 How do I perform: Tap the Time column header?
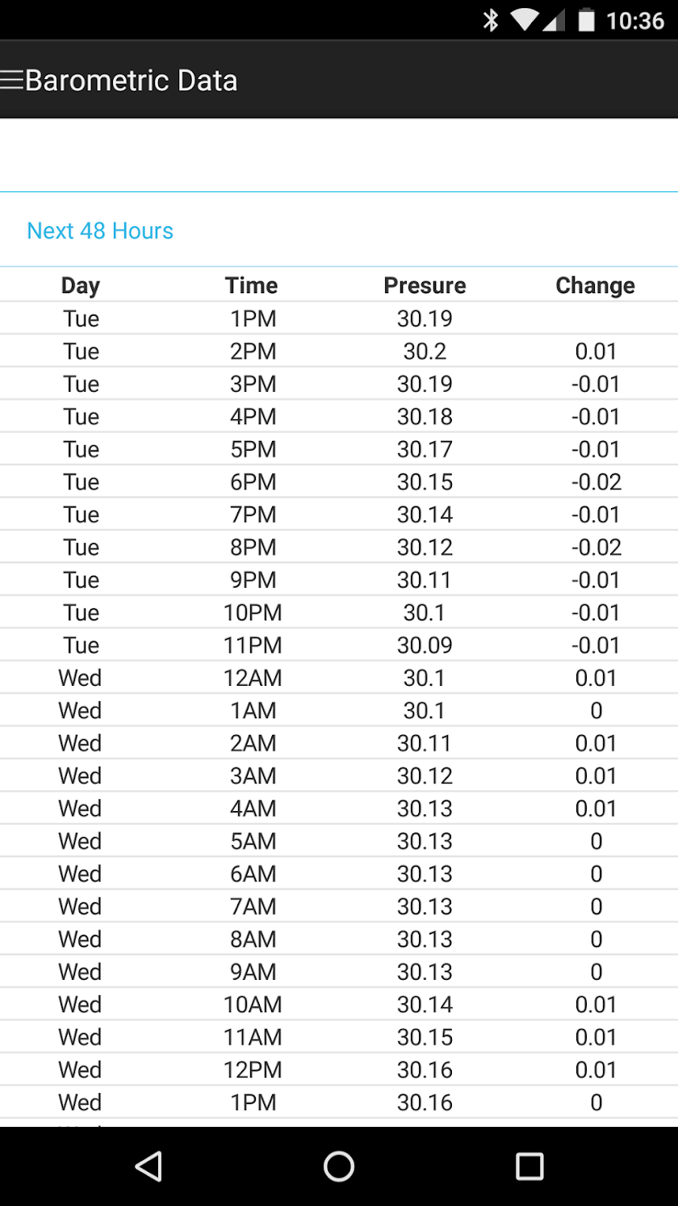pyautogui.click(x=252, y=285)
